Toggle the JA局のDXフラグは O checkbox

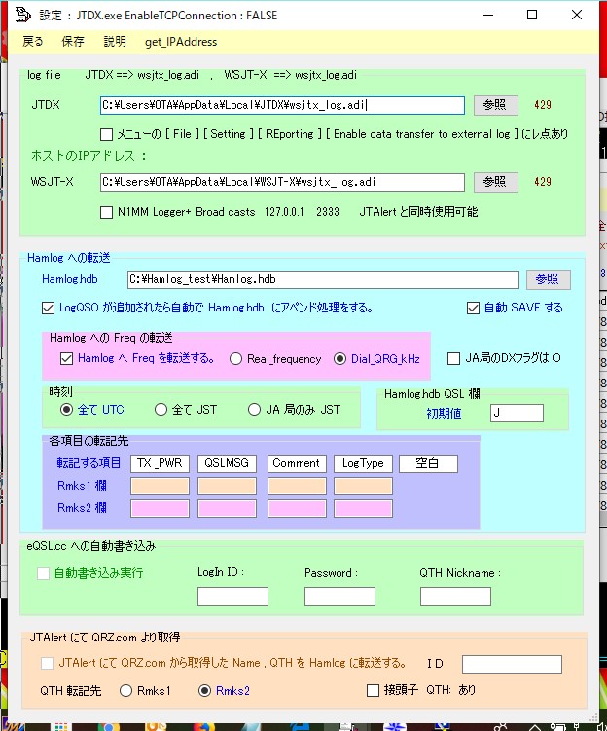453,358
